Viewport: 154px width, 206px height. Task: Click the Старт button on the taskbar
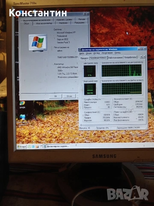[21, 147]
